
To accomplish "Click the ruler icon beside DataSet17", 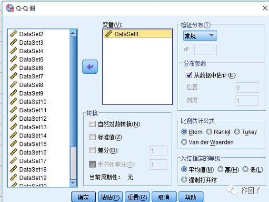I will [x=13, y=161].
